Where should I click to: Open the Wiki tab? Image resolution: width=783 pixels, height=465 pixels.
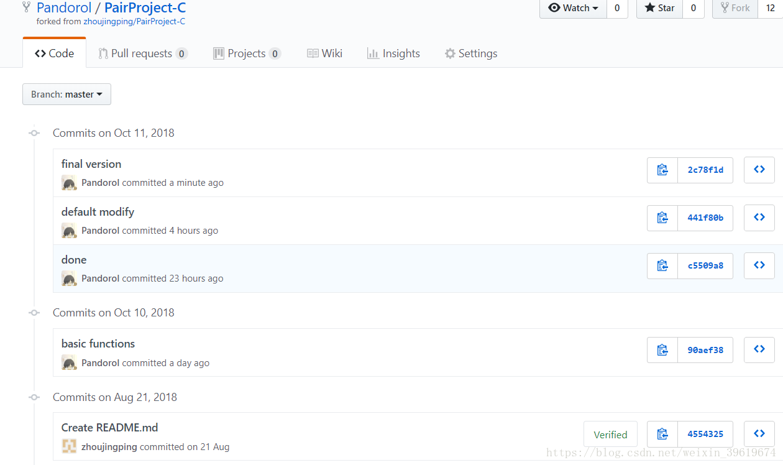point(324,53)
